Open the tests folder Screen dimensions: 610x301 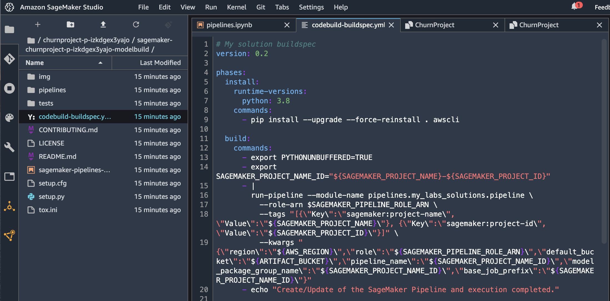point(103,103)
